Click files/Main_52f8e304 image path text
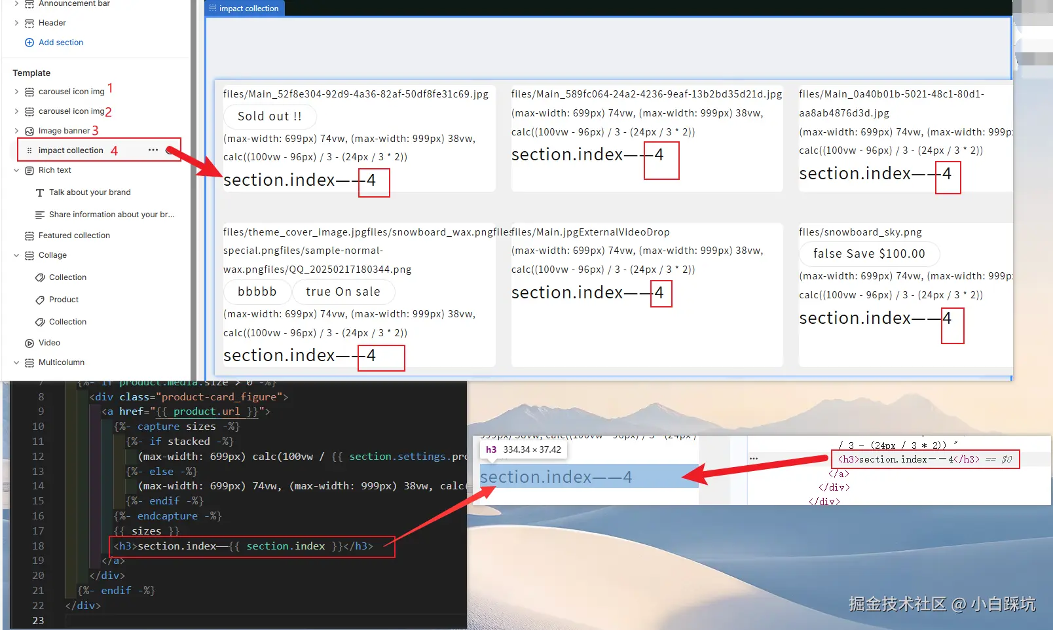Image resolution: width=1053 pixels, height=630 pixels. [356, 94]
